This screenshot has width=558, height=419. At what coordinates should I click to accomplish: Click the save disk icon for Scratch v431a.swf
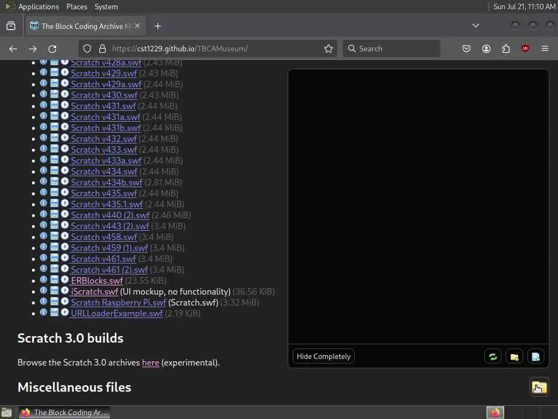coord(54,116)
